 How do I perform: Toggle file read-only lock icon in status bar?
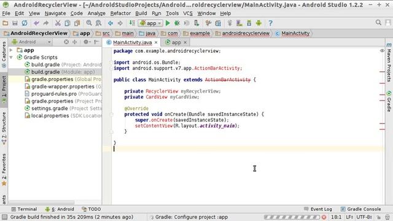(x=379, y=217)
